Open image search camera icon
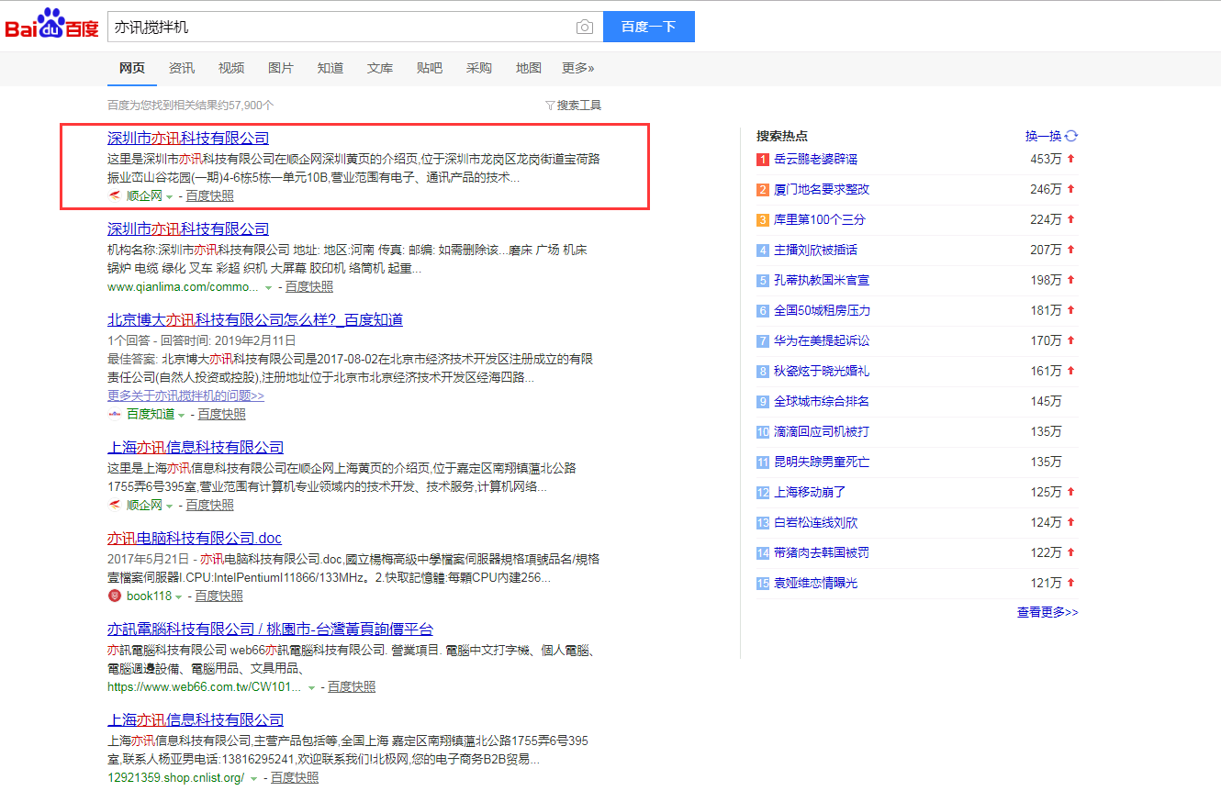Screen dimensions: 1221x791 (x=584, y=27)
